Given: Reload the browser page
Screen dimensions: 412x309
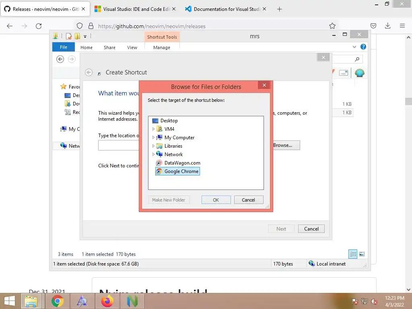Looking at the screenshot, I should pos(39,26).
